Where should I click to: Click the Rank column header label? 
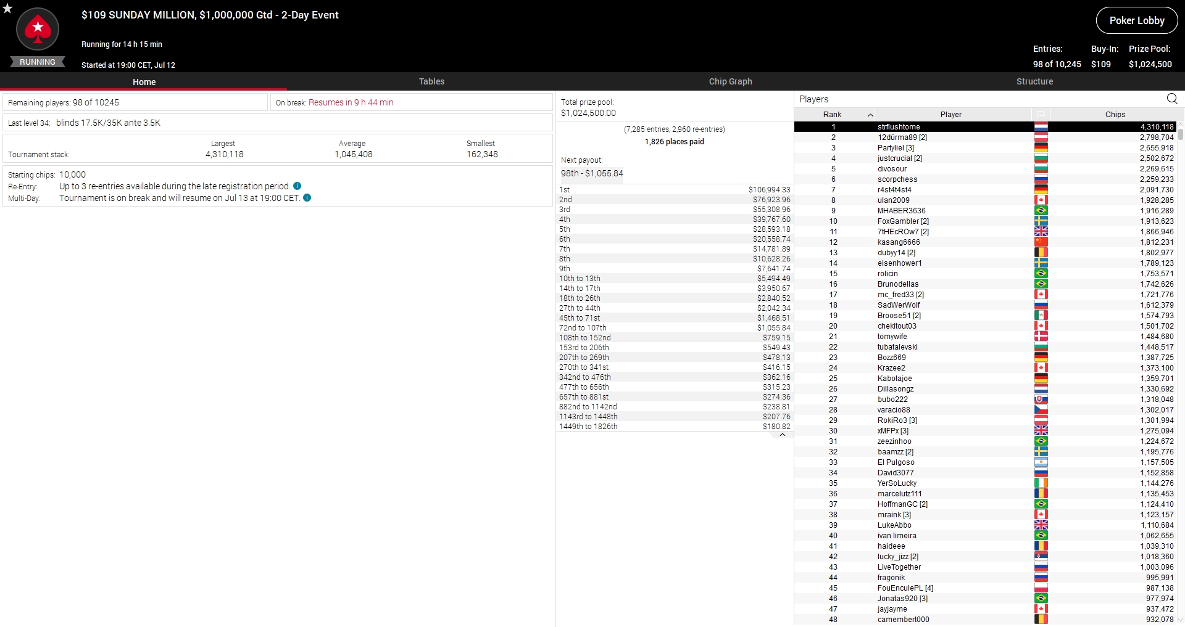point(832,114)
